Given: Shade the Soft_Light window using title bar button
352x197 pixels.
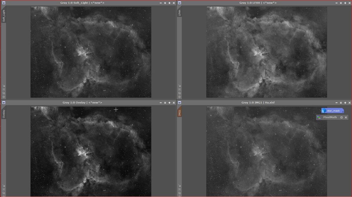Looking at the screenshot, I should [x=161, y=3].
